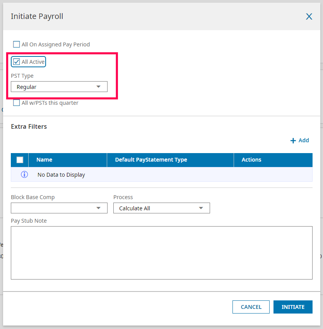The image size is (323, 329).
Task: Click the Actions column header
Action: tap(251, 160)
